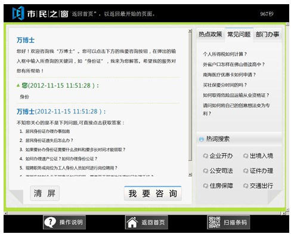Click the icon beside 热词搜索 heading
Screen dimensions: 291x237
[x=202, y=139]
